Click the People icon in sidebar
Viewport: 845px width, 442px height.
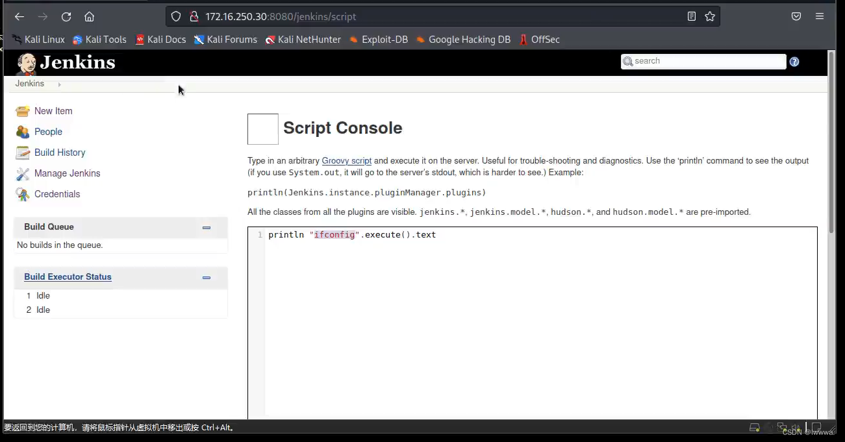click(x=23, y=132)
